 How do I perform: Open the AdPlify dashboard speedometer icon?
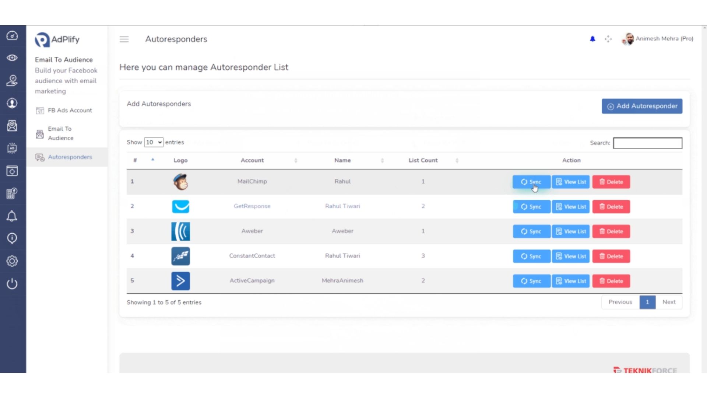click(12, 36)
